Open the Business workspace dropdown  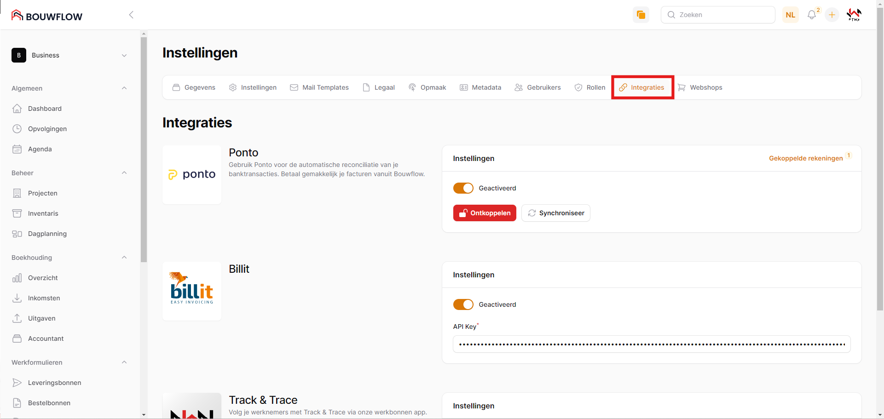69,55
